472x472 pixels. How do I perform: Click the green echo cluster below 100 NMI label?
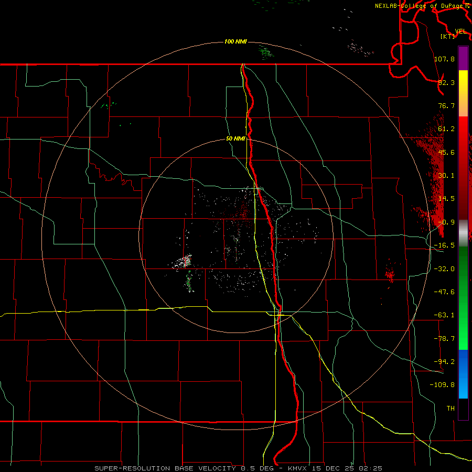[x=266, y=52]
